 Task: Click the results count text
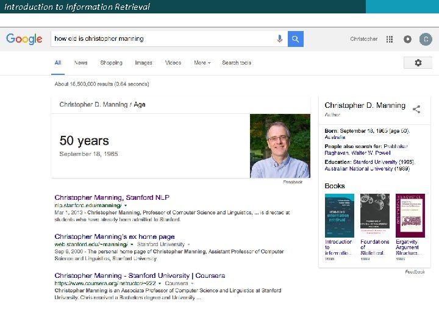102,84
